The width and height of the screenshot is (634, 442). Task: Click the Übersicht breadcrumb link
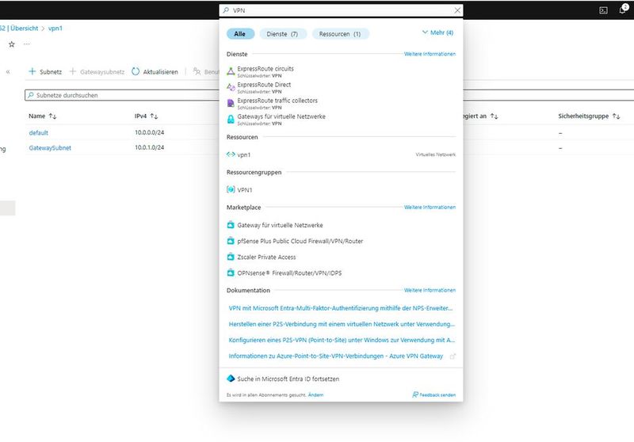(25, 29)
